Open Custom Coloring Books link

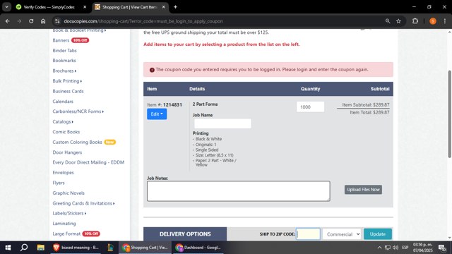point(77,143)
